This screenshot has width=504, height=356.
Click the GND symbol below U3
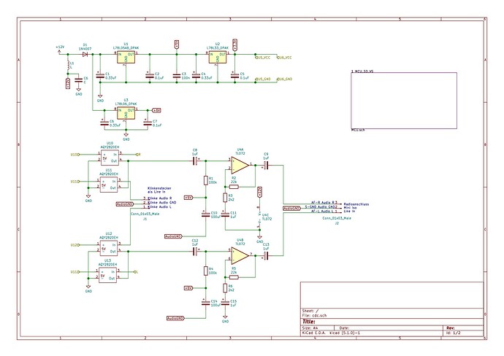pyautogui.click(x=126, y=136)
